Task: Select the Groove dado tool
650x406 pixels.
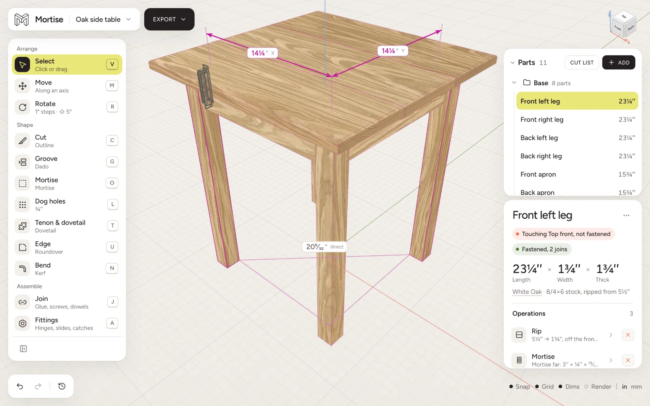Action: tap(67, 162)
